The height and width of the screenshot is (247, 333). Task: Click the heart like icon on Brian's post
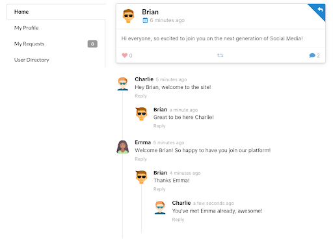(124, 55)
